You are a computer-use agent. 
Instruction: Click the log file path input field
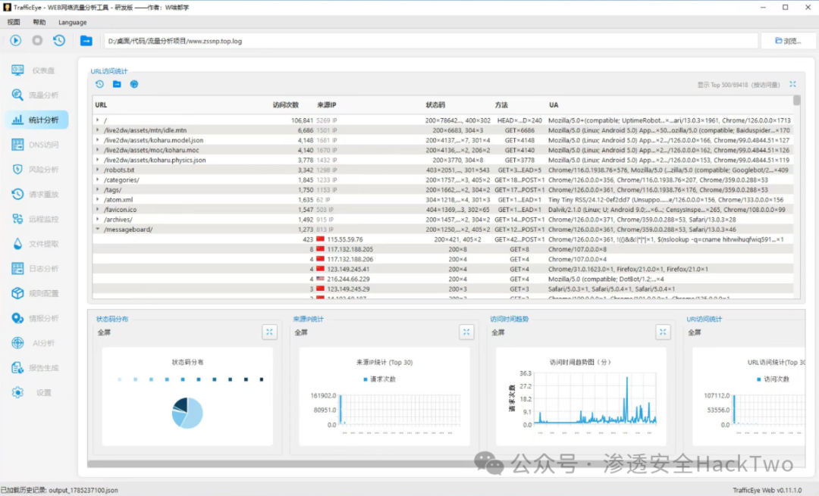pyautogui.click(x=431, y=41)
